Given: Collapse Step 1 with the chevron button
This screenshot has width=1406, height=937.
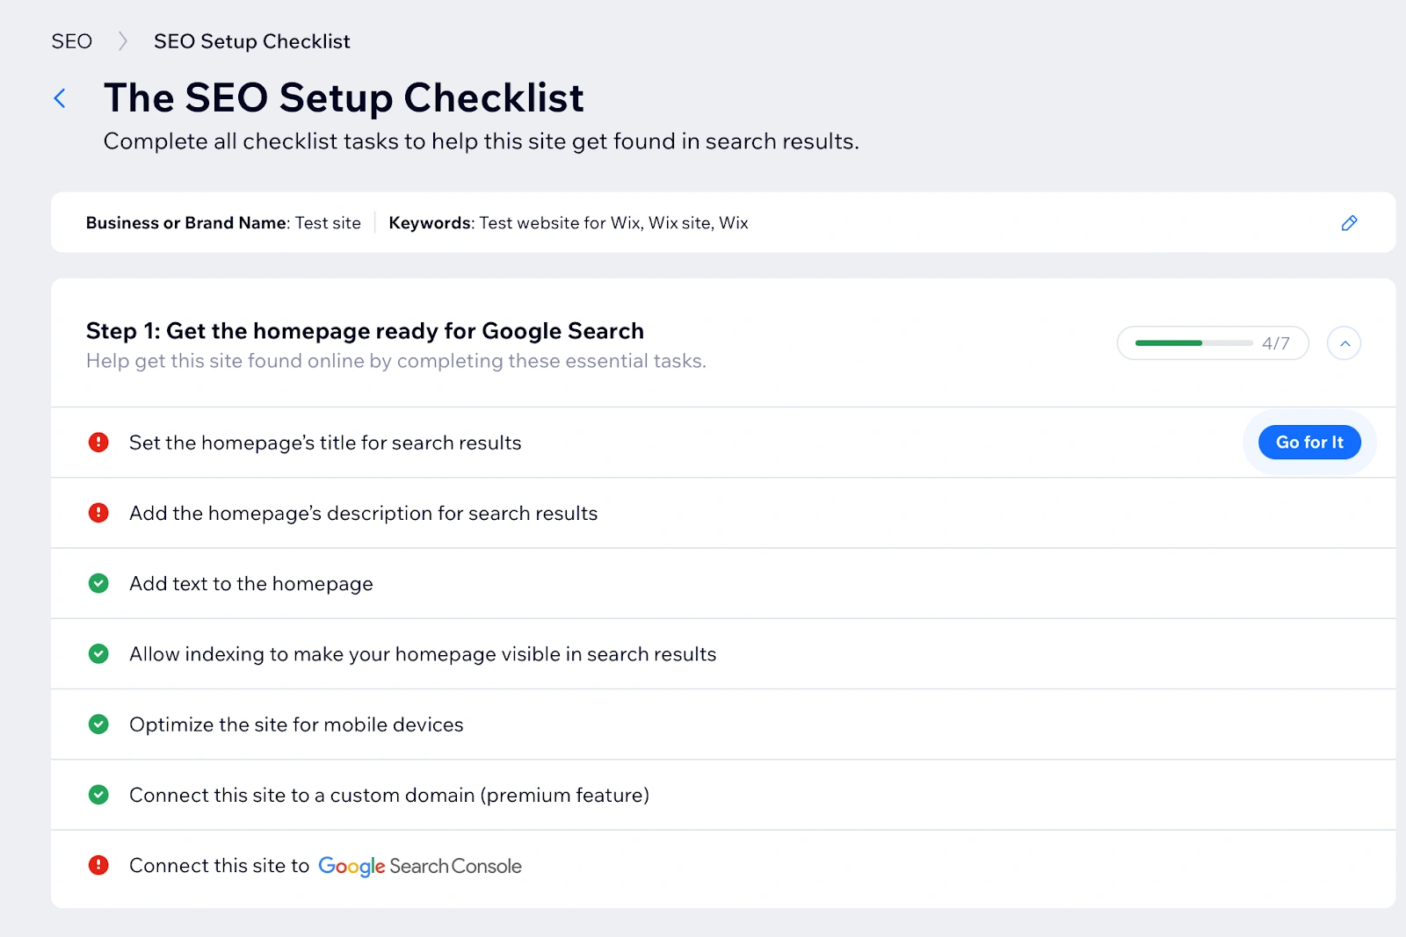Looking at the screenshot, I should pos(1344,343).
